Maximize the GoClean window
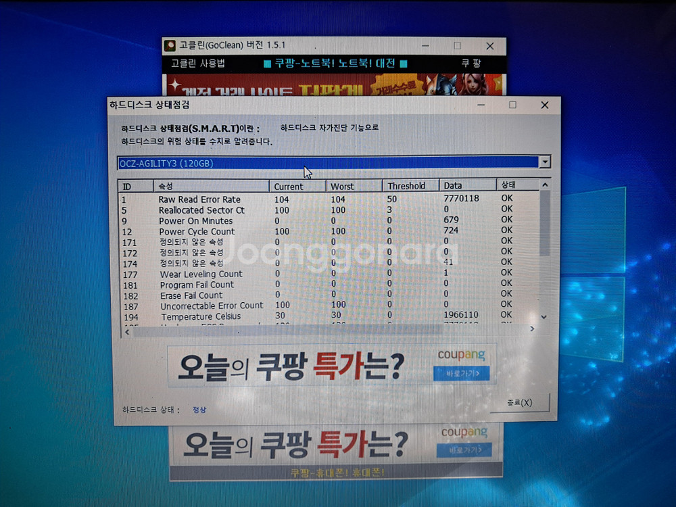Viewport: 676px width, 507px height. 458,46
